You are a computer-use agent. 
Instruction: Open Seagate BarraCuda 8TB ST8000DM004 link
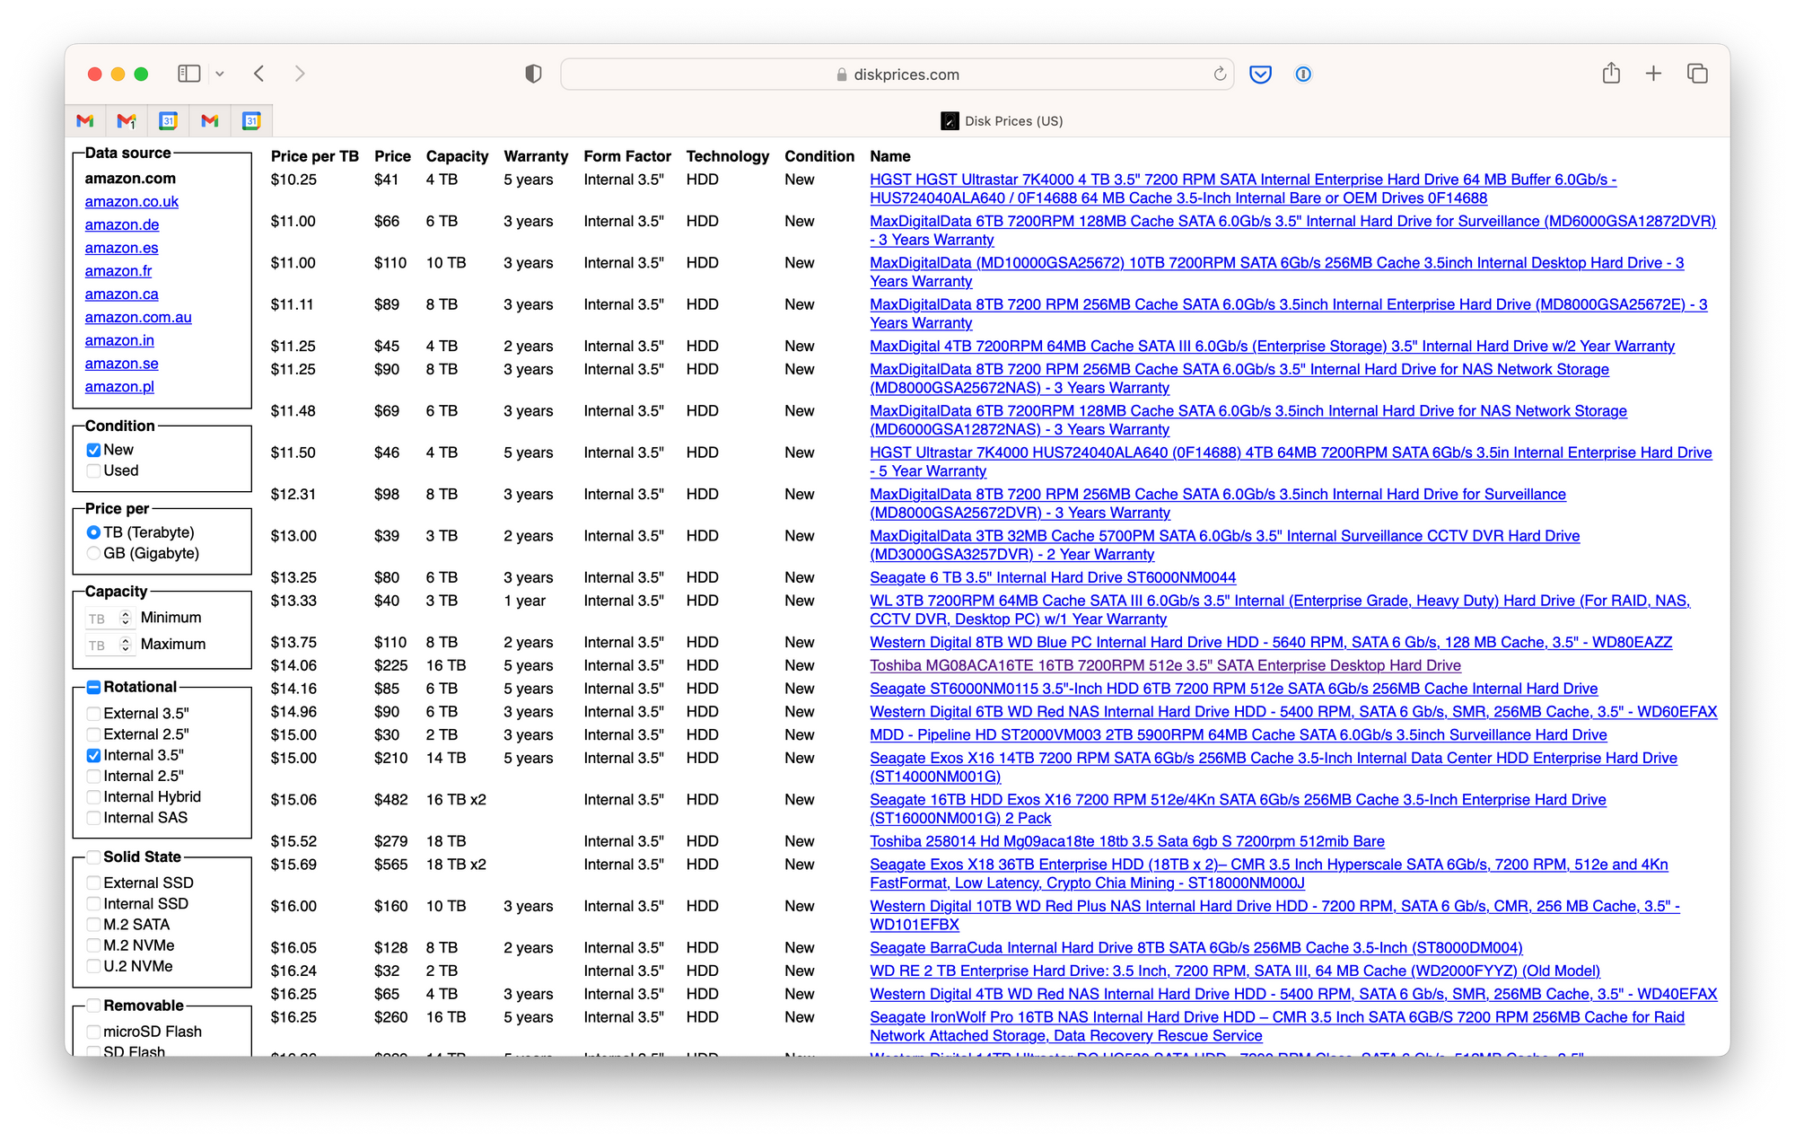pos(1196,947)
